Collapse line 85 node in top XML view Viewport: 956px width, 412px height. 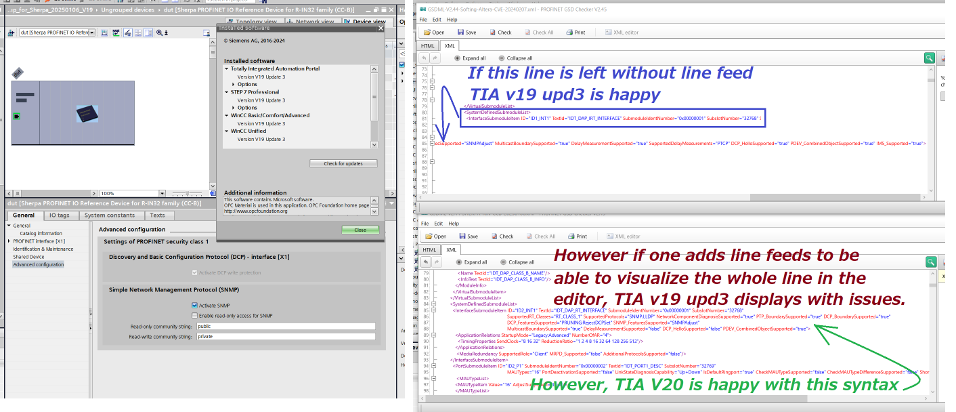coord(433,143)
